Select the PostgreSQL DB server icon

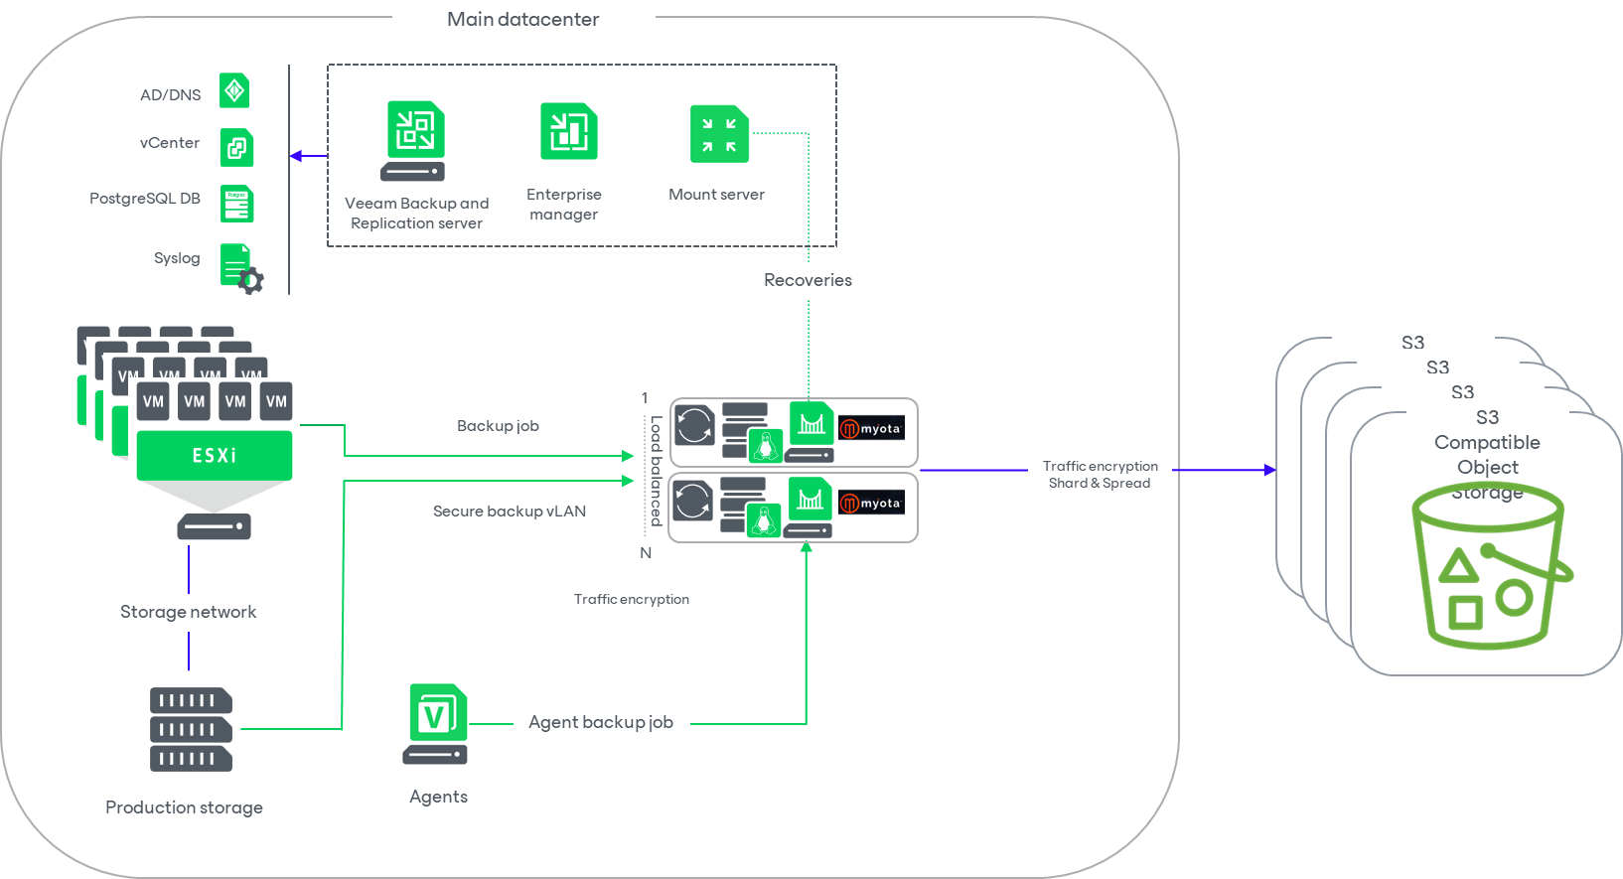tap(236, 205)
